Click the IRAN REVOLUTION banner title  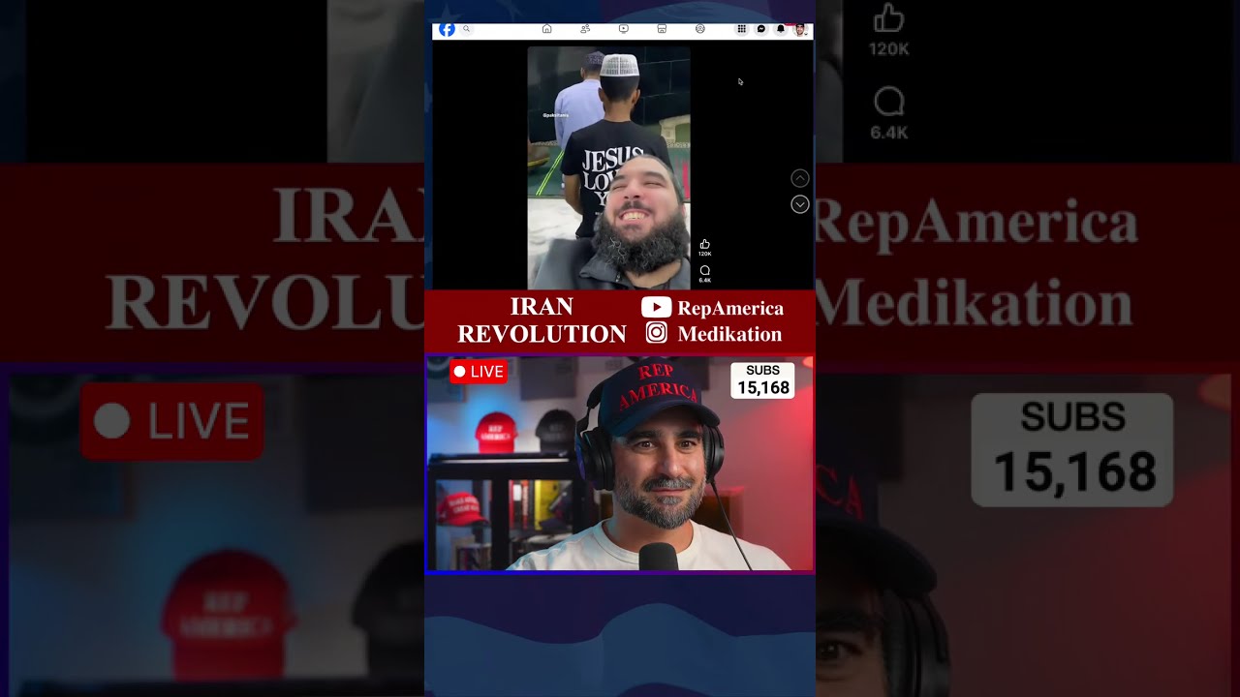(542, 320)
